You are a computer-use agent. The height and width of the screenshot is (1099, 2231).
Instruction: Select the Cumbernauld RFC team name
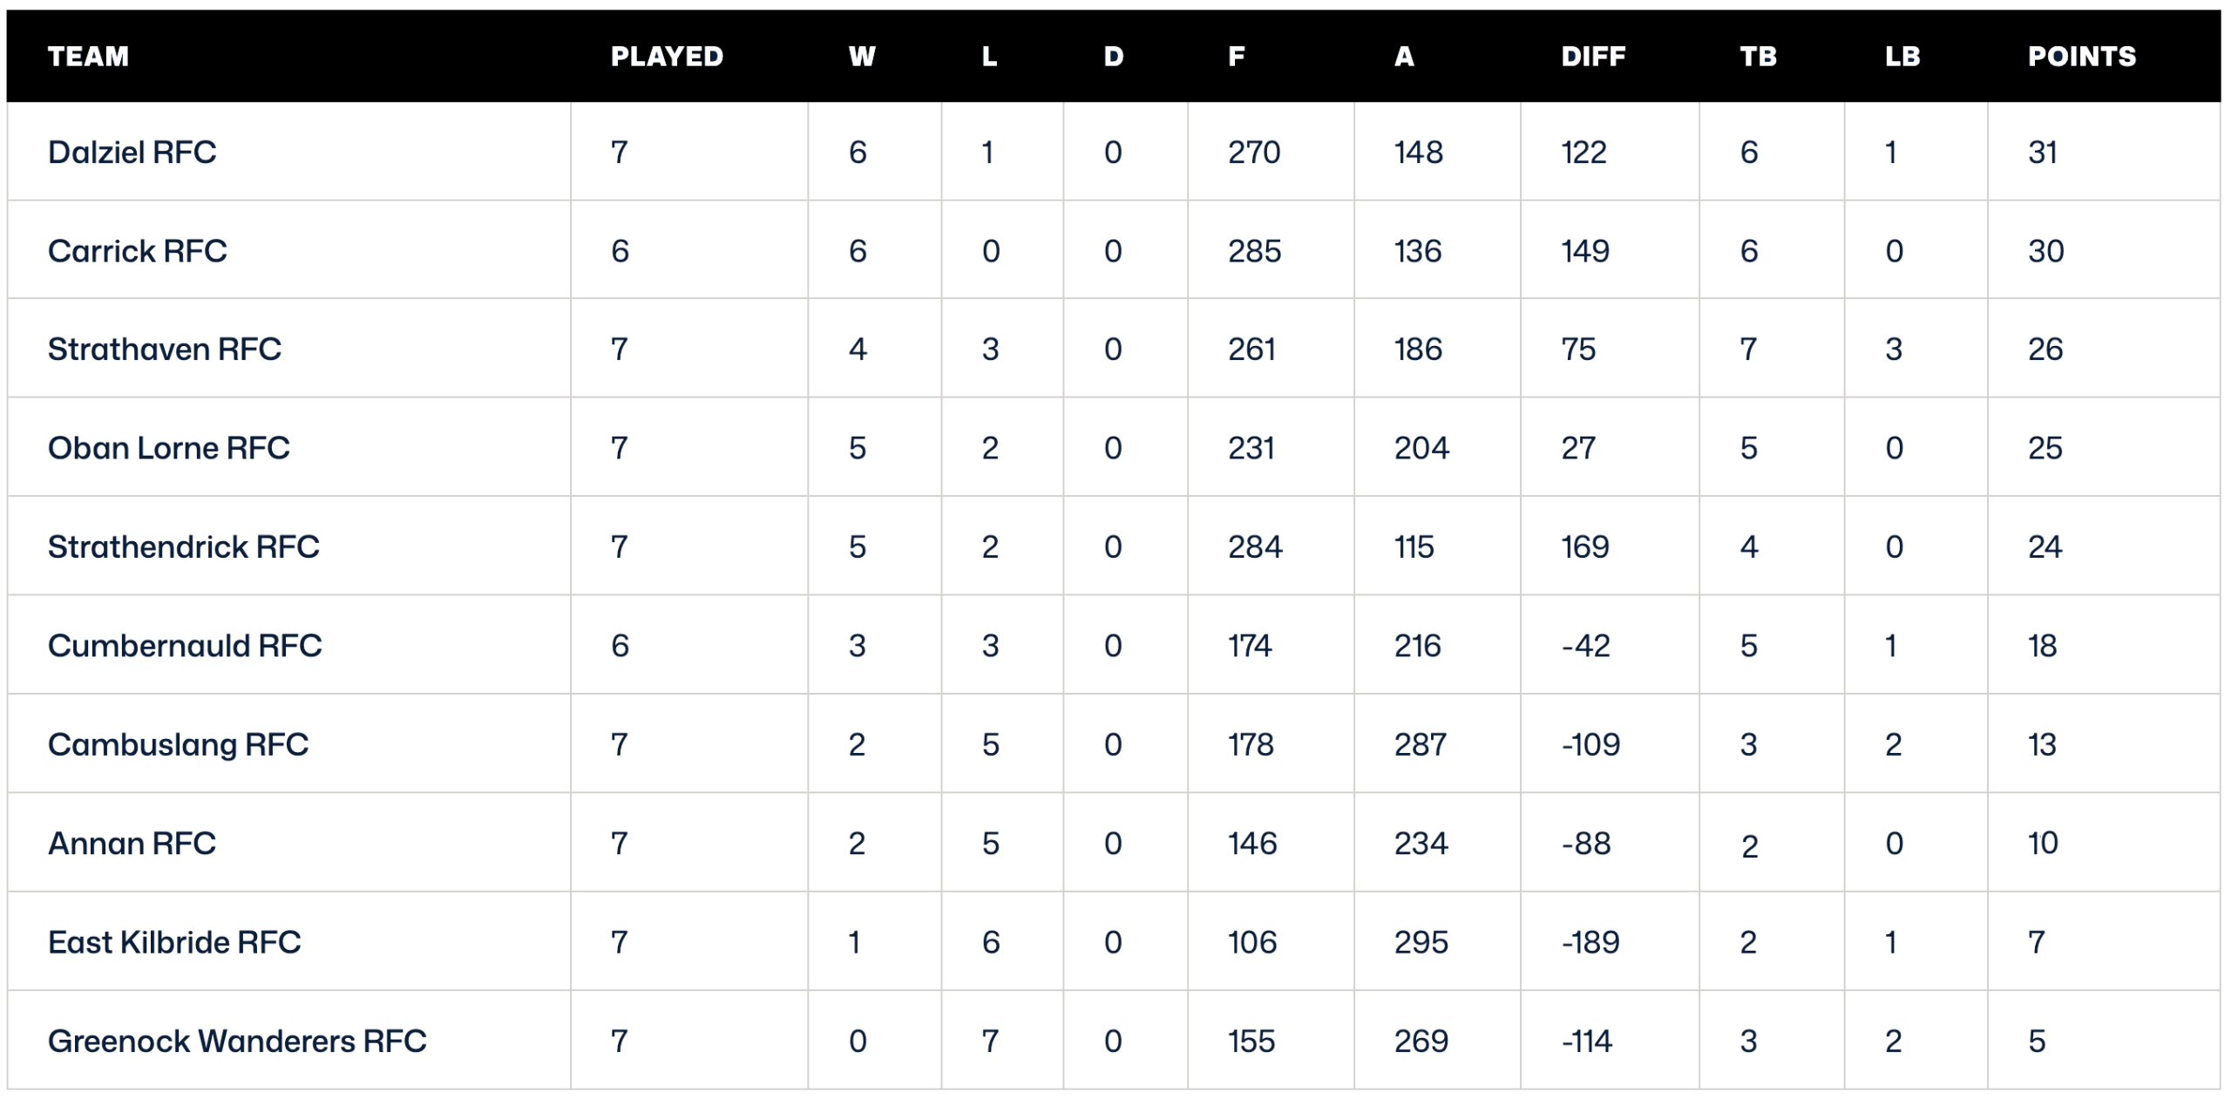pos(185,646)
